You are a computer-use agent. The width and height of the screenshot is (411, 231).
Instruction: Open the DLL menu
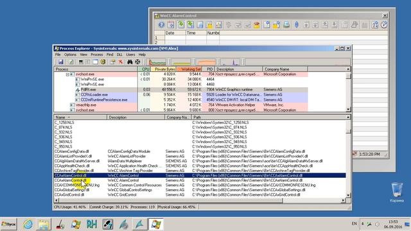119,55
